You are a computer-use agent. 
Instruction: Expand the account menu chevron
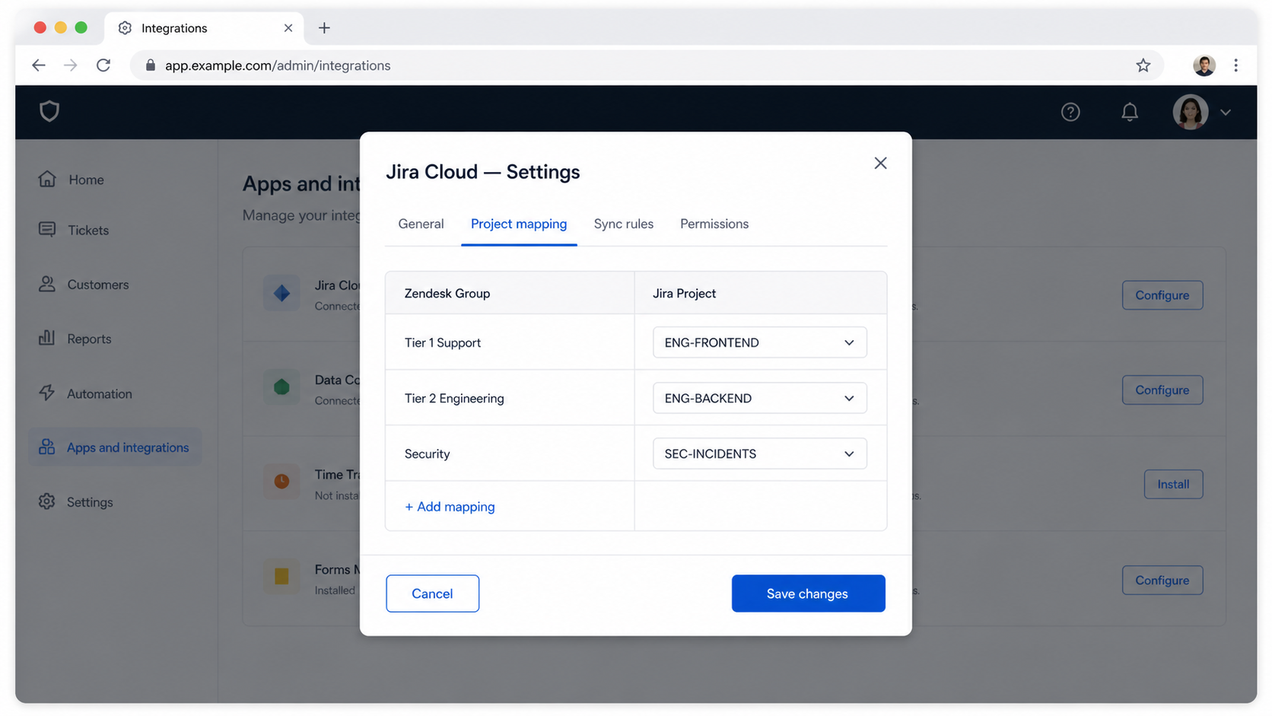1226,112
